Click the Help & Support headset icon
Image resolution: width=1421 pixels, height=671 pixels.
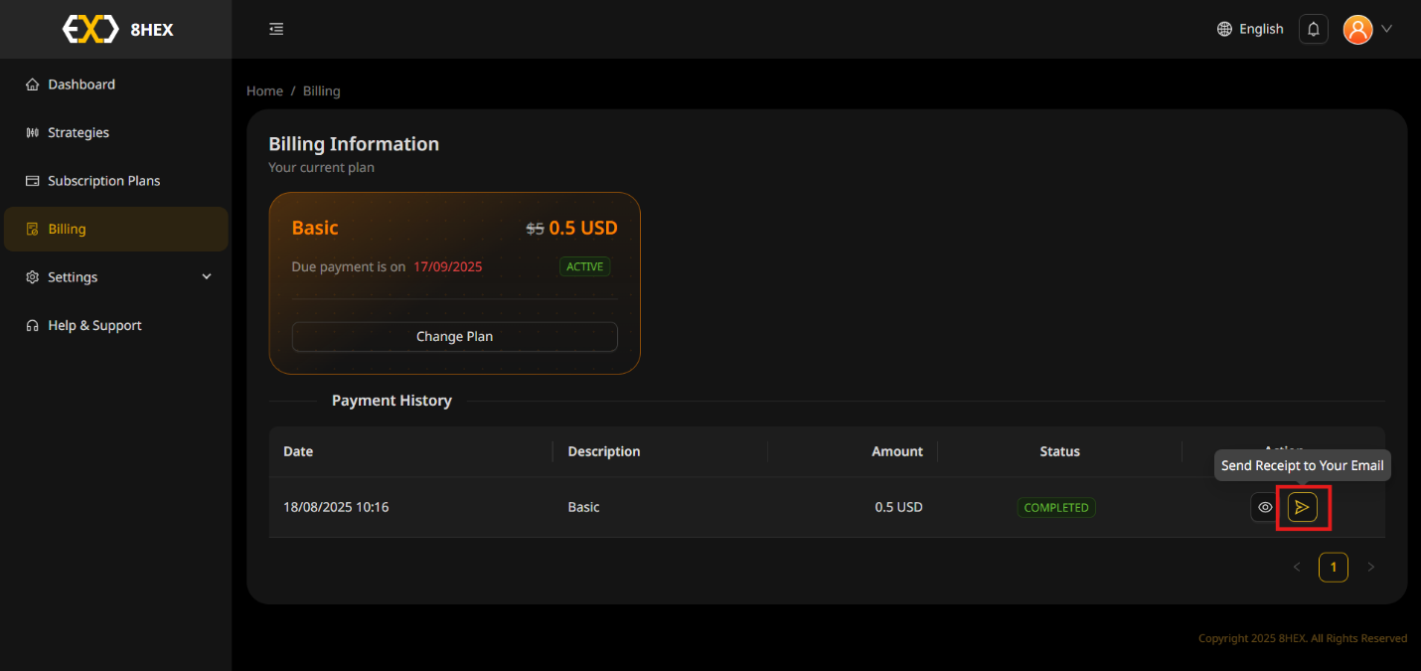click(33, 325)
